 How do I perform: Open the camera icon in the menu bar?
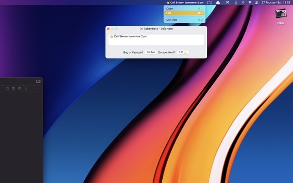(x=210, y=3)
